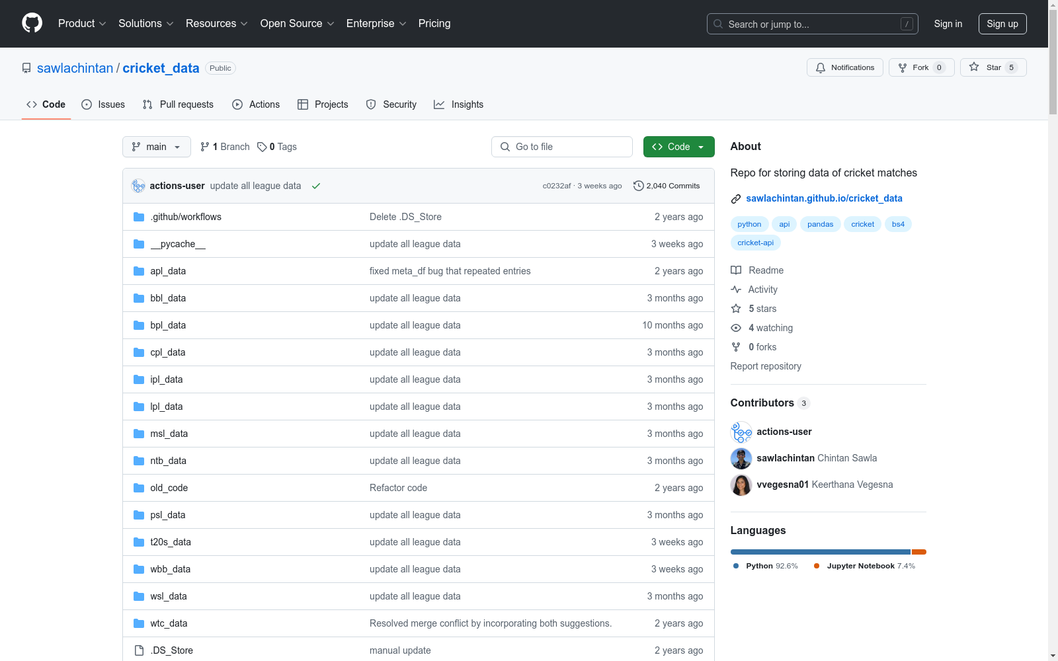Image resolution: width=1058 pixels, height=661 pixels.
Task: Click the watching eye icon
Action: [x=736, y=328]
